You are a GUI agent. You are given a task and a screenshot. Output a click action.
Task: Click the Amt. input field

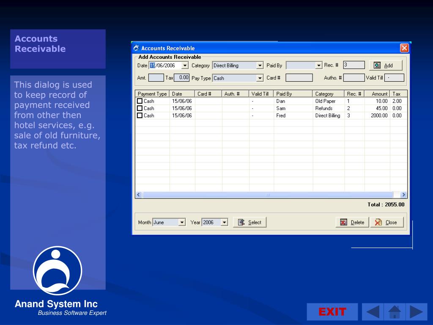pos(156,78)
